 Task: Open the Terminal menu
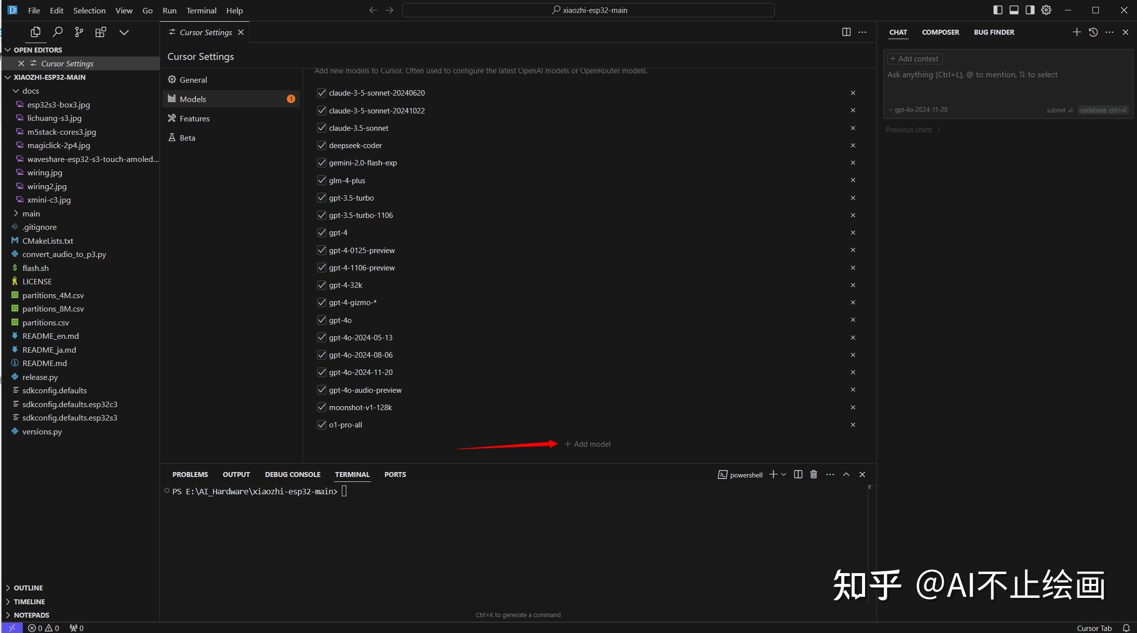[201, 10]
